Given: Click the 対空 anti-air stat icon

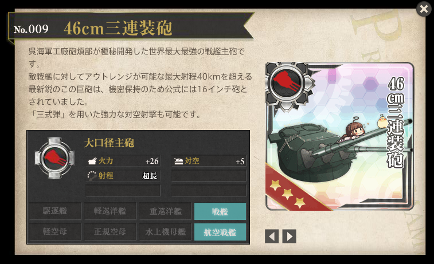Looking at the screenshot, I should click(178, 161).
